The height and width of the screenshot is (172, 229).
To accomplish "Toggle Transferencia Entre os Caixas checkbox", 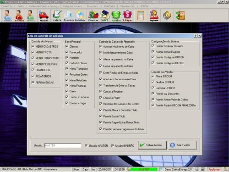I will (100, 85).
